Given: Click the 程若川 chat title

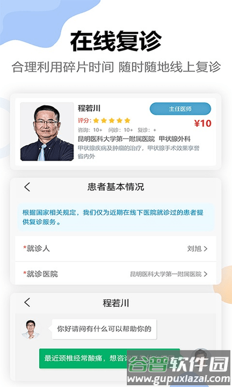Looking at the screenshot, I should pyautogui.click(x=115, y=303).
